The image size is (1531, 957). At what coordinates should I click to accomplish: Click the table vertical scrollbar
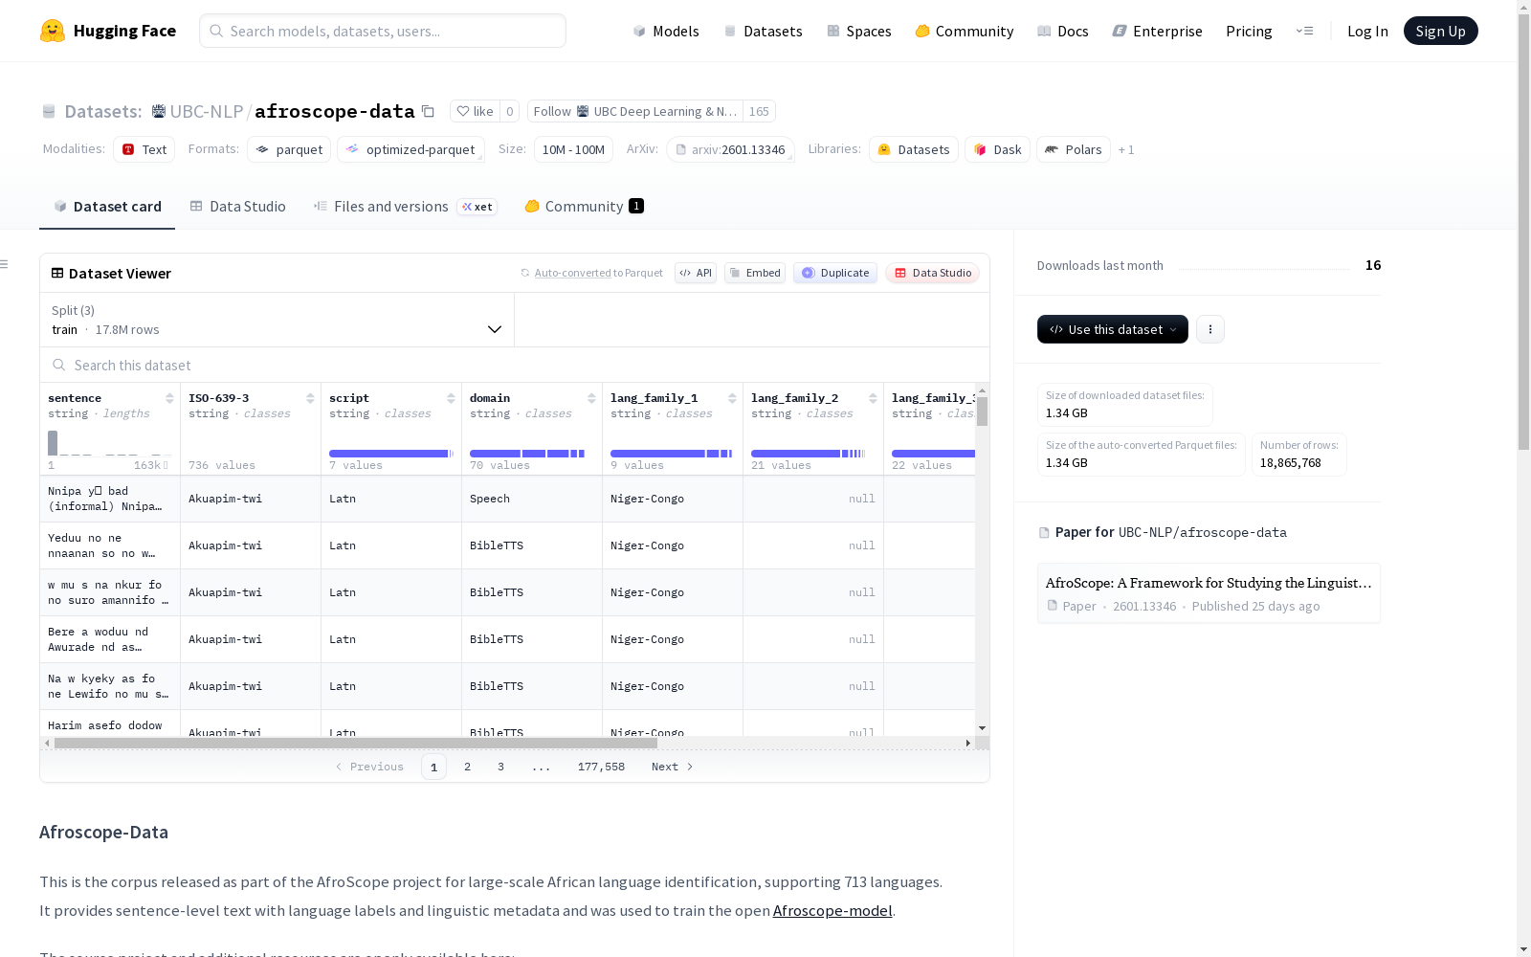(x=982, y=412)
